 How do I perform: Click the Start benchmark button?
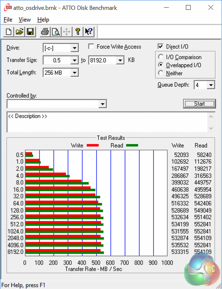[x=200, y=104]
